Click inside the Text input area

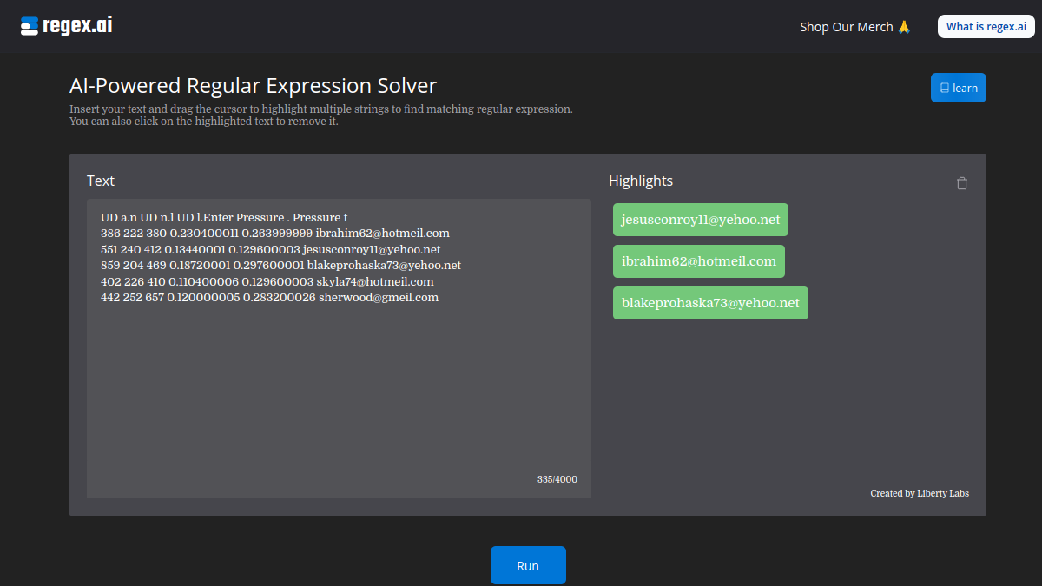(339, 348)
